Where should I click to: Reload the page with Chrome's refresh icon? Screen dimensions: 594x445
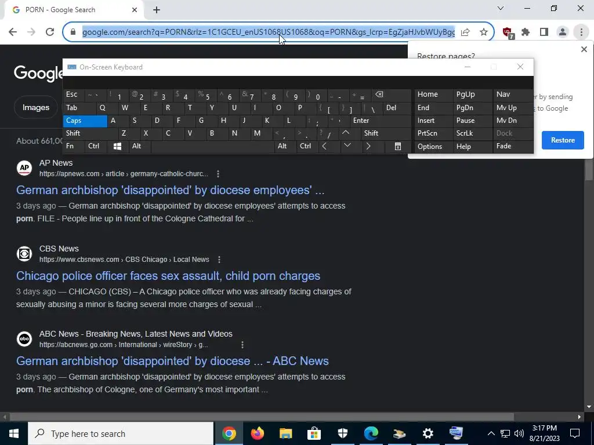(x=50, y=32)
